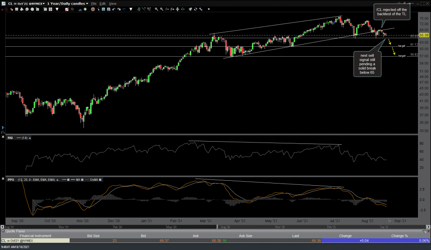Click the grid table icon in toolbar
Screen dimensions: 431x250
[17, 9]
